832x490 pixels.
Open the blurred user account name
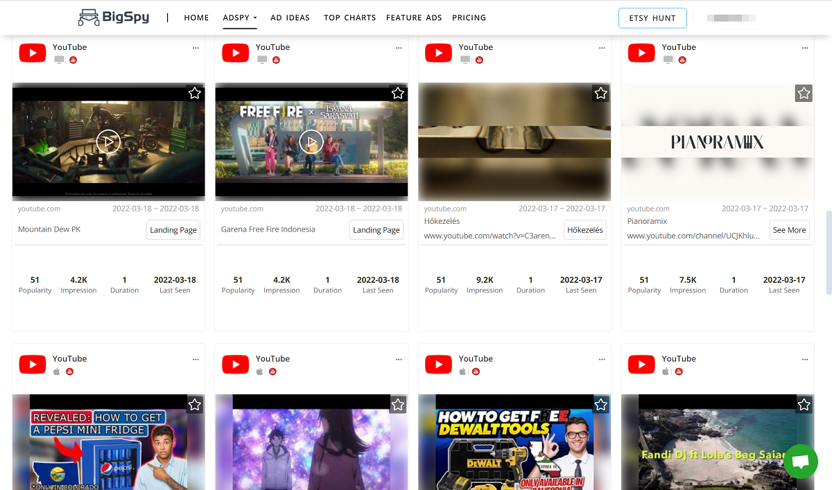pyautogui.click(x=731, y=18)
